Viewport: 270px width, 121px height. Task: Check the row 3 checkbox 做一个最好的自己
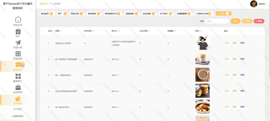42,75
